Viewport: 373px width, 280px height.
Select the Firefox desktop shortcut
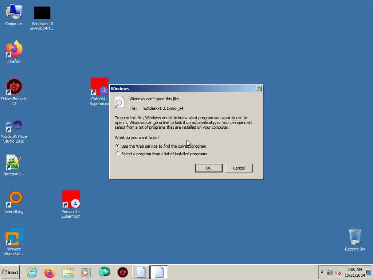[x=14, y=52]
